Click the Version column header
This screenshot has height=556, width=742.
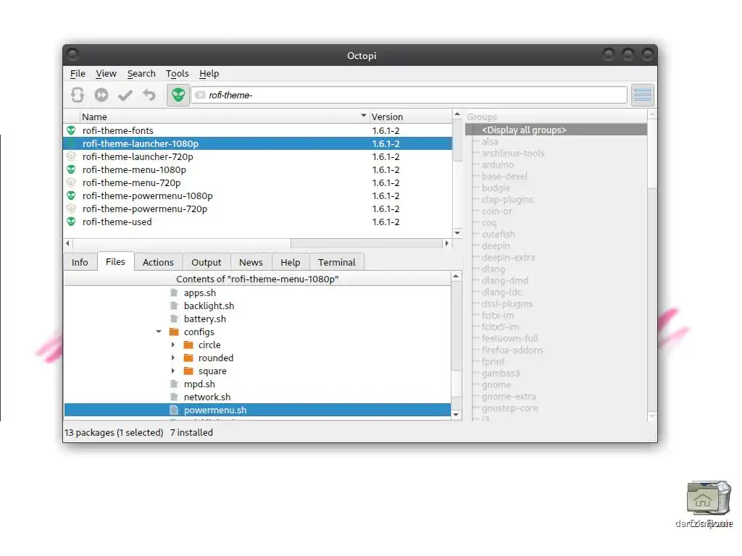(410, 117)
